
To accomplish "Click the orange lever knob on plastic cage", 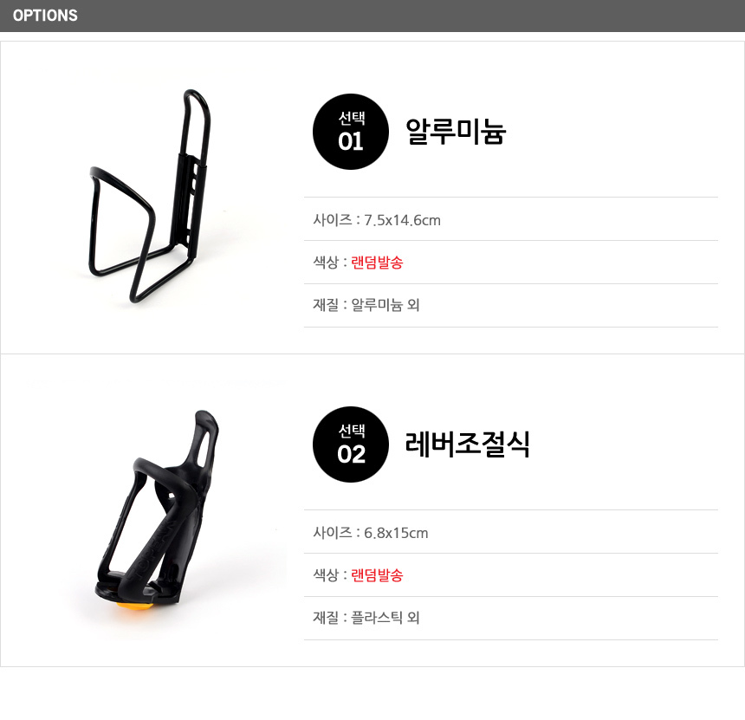I will tap(133, 607).
